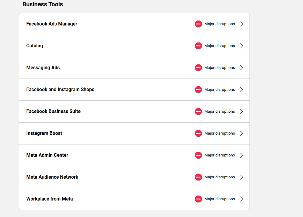Expand Facebook Ads Manager row chevron
This screenshot has width=303, height=217.
click(242, 24)
